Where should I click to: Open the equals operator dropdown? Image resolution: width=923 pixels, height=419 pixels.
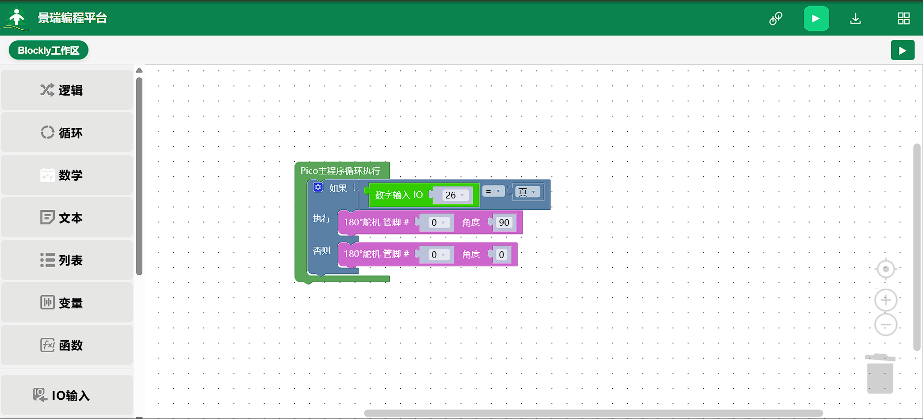pos(493,191)
